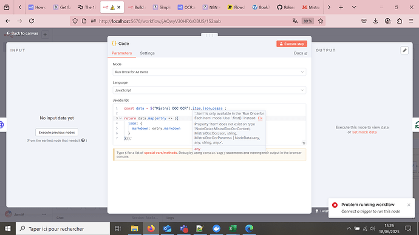Viewport: 419px width, 235px height.
Task: Switch to the 'How c' tab
Action: click(37, 7)
